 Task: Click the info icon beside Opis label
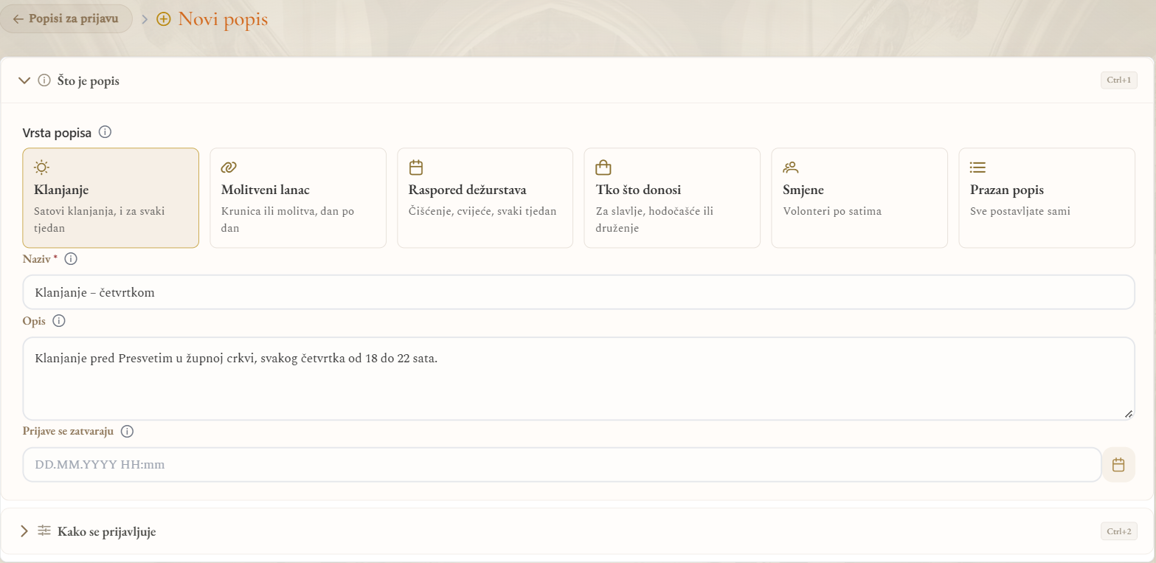59,321
